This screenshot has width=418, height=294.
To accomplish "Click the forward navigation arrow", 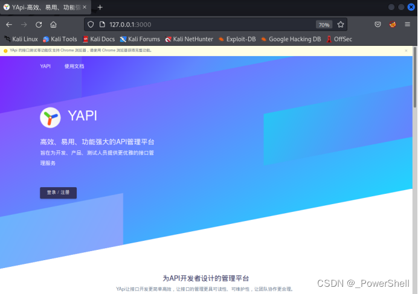I will pos(24,25).
